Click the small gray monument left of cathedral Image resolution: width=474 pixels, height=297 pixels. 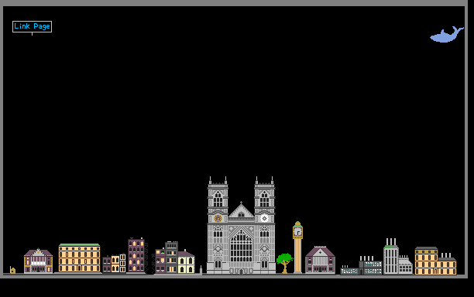(201, 269)
